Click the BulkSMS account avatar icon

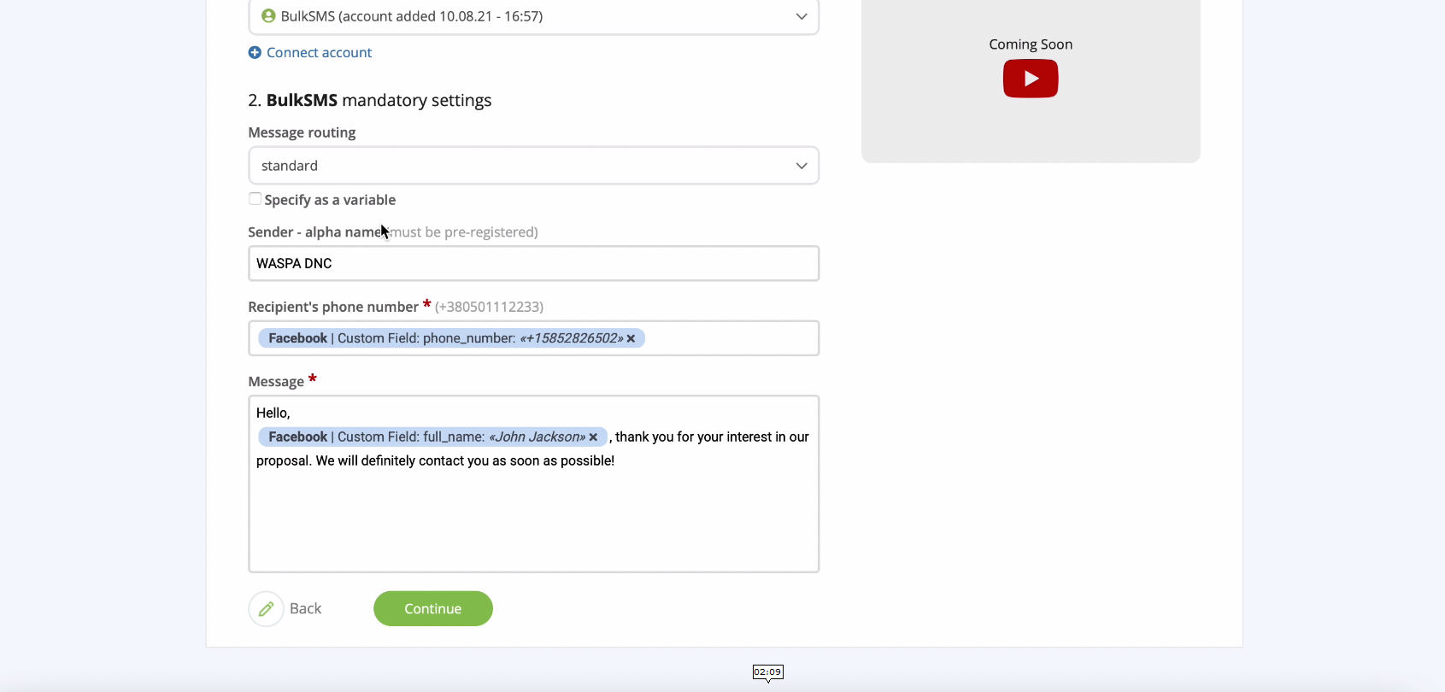[x=268, y=16]
